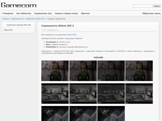Viewport: 162px width, 121px height.
Task: Click the Галерея скриншотов breadcrumb text
Action: 56,19
